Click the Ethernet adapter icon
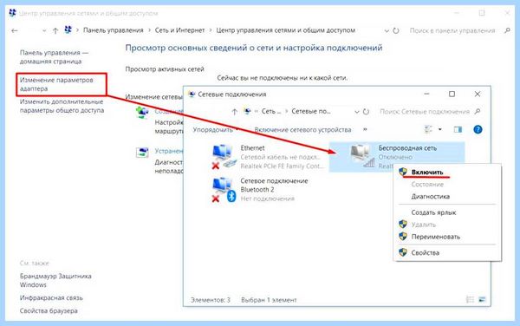520x326 pixels. [224, 157]
